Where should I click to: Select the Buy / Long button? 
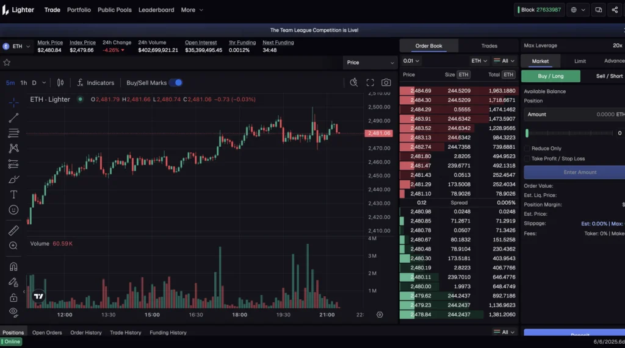coord(551,76)
